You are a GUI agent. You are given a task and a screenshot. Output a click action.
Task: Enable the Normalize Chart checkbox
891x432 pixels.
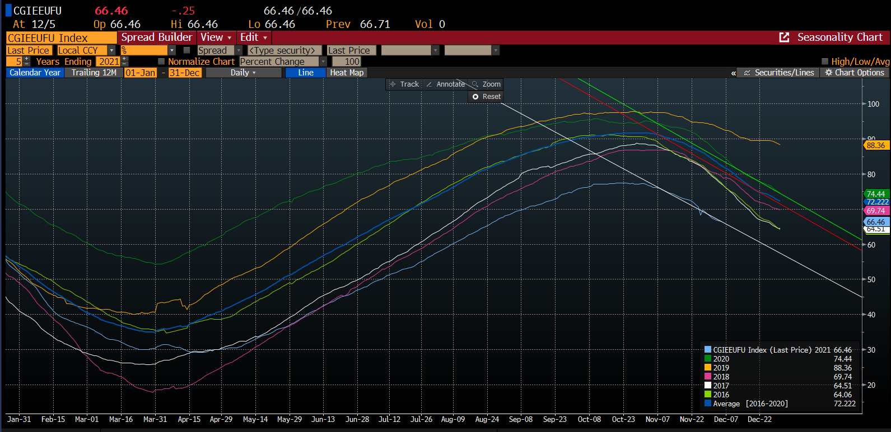pos(161,61)
